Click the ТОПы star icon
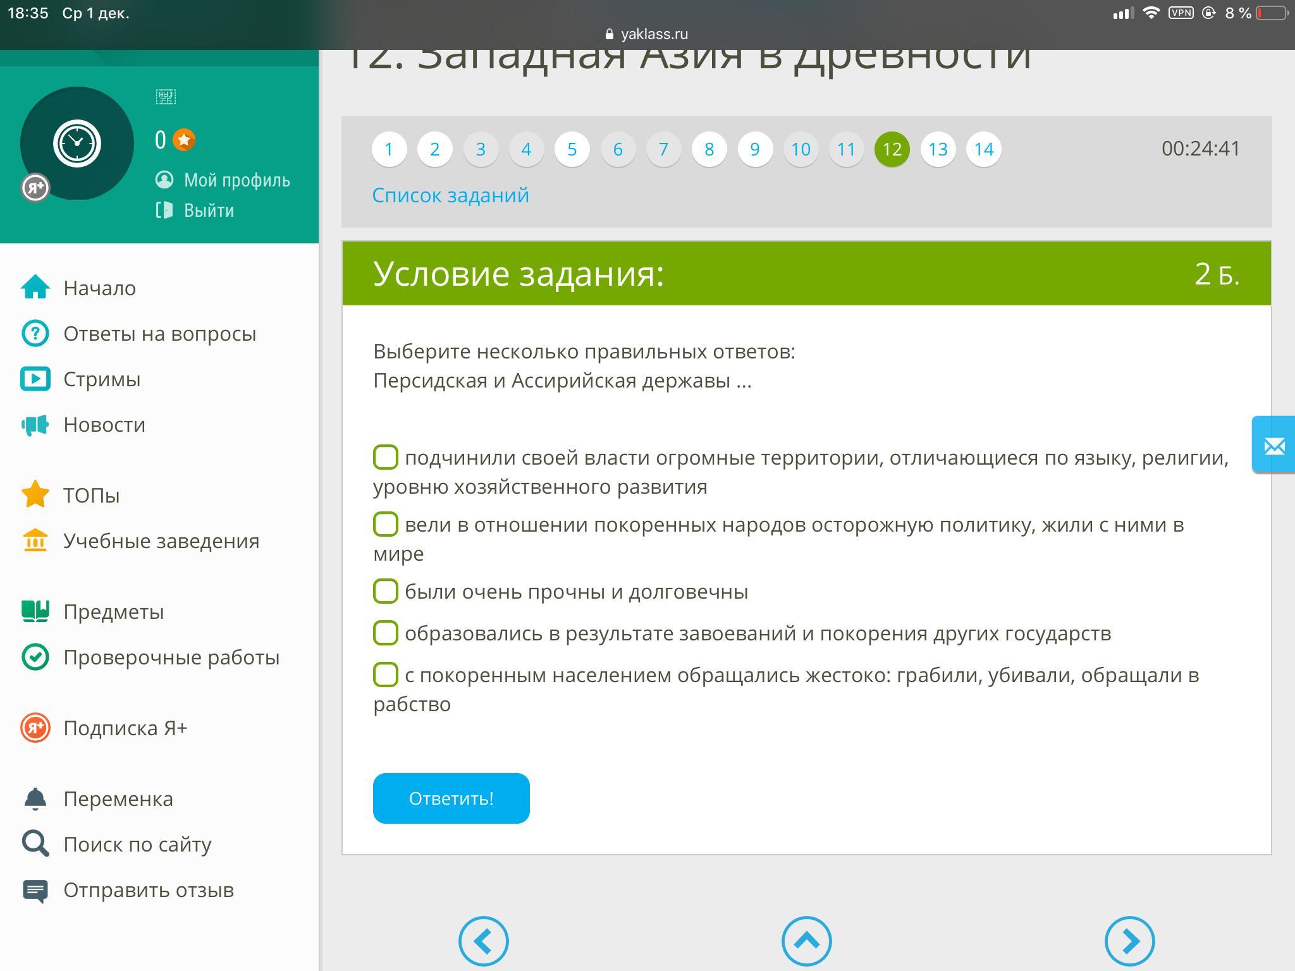Screen dimensions: 1295x971 pos(35,494)
